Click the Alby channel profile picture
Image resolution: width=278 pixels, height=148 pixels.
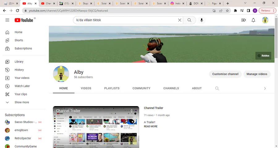click(61, 74)
